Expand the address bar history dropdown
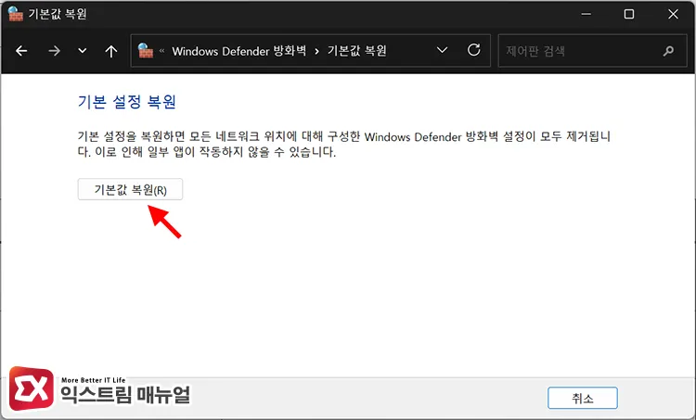Screen dimensions: 696x420 click(442, 50)
